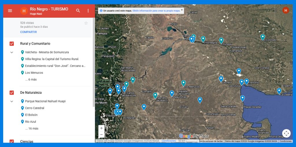This screenshot has width=296, height=147.
Task: Star this map as favorite
Action: point(86,23)
